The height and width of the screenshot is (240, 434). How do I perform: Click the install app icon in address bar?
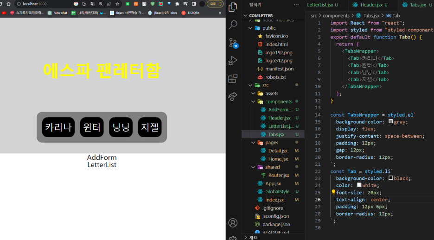point(84,4)
